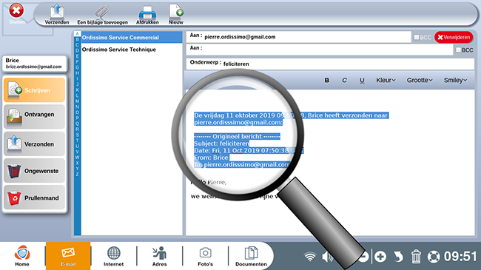Jump to letter M in contact index

[77, 101]
